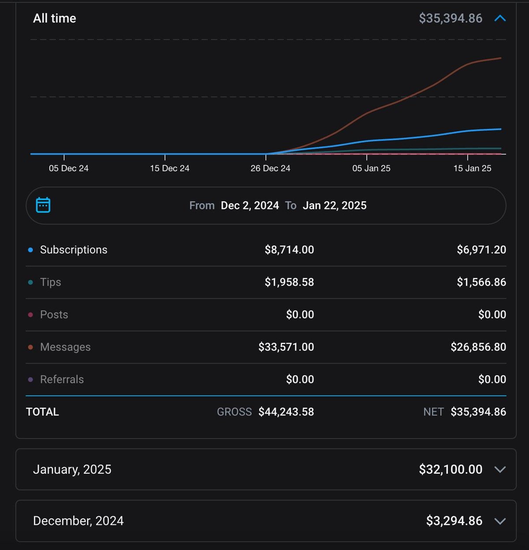Click December, 2024 amount $3,294.86
Screen dimensions: 529x550
pos(454,521)
